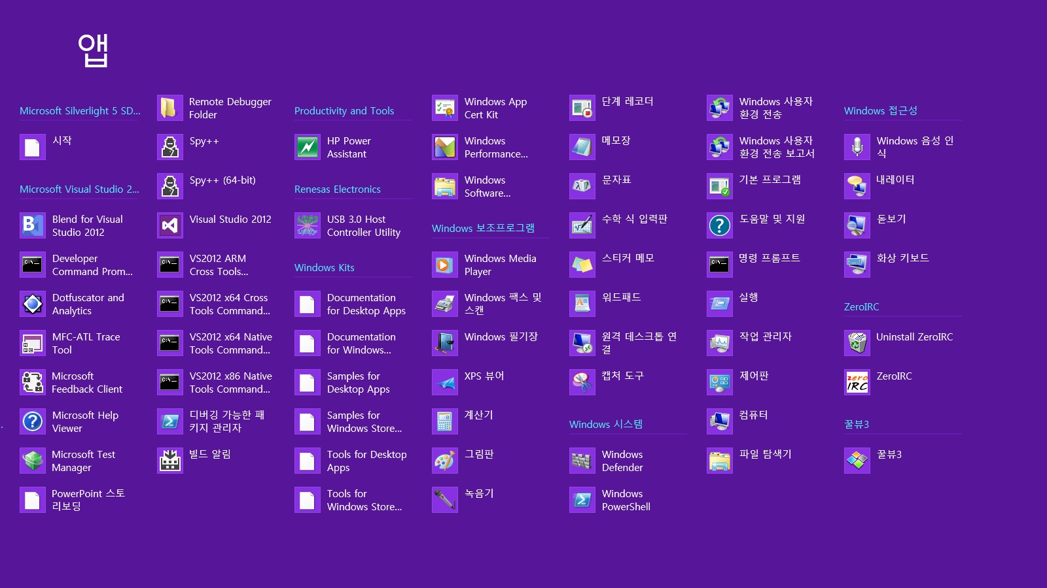Screen dimensions: 1047x588
Task: Click the 기본 프로그램 label
Action: tap(770, 180)
